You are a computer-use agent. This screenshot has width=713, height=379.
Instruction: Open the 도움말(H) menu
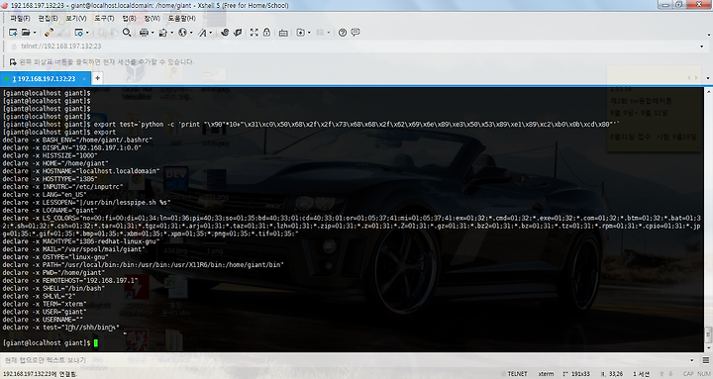181,19
